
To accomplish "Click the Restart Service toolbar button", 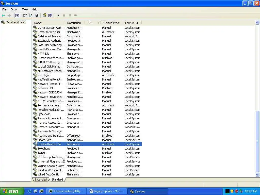I will point(76,15).
